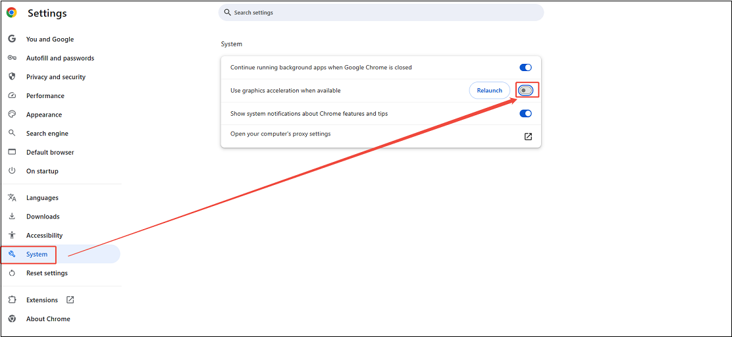
Task: Click the magnifier icon beside Search engine
Action: point(12,133)
